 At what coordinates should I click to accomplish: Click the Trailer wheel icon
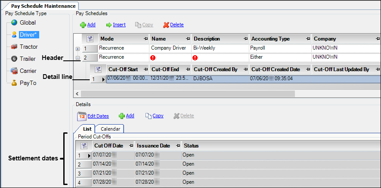point(14,59)
